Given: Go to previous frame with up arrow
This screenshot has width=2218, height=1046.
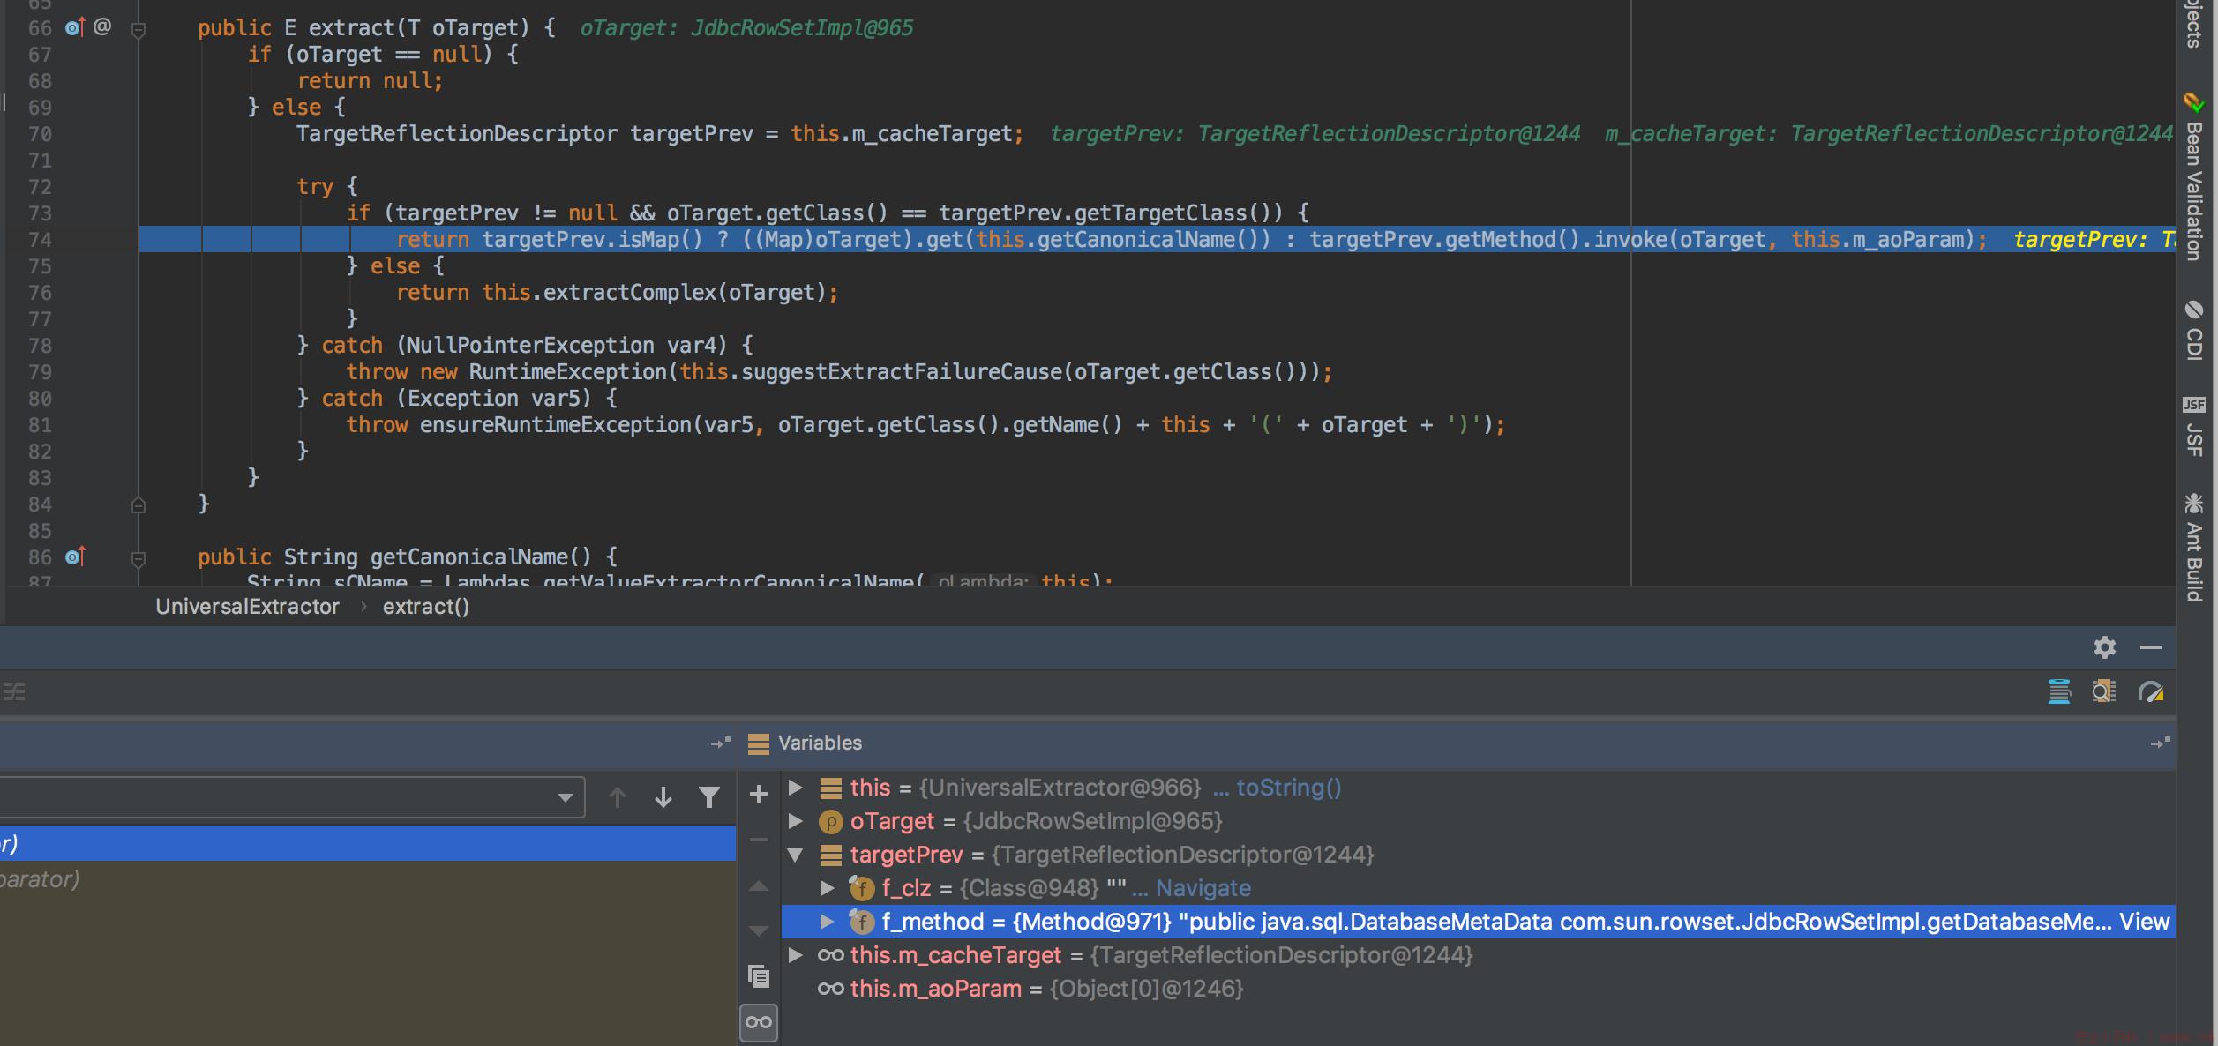Looking at the screenshot, I should [x=618, y=797].
